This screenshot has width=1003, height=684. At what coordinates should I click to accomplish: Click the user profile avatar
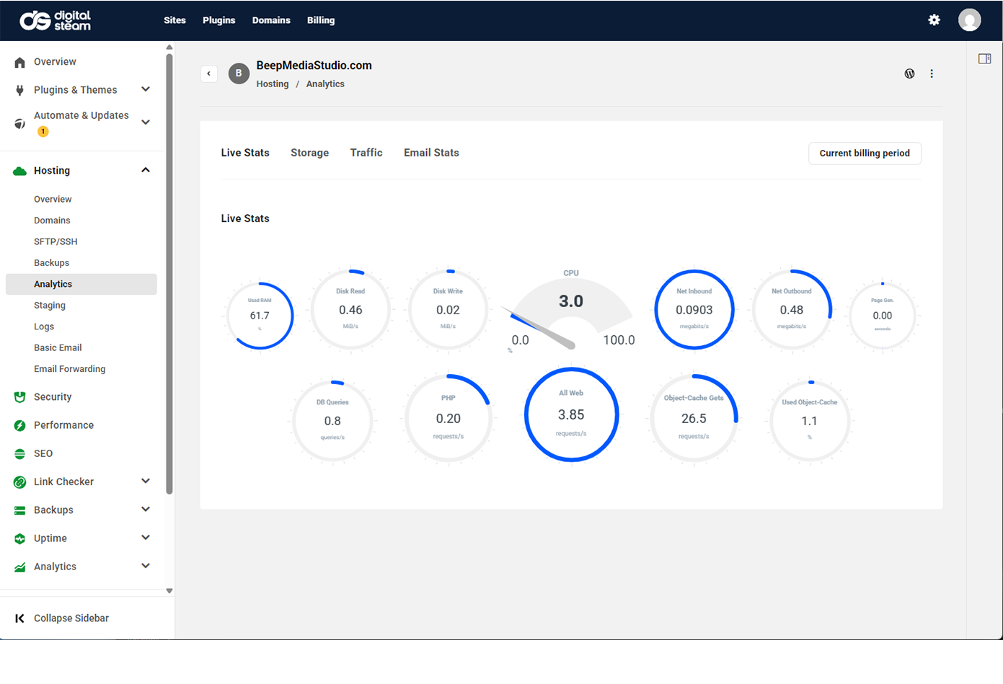pyautogui.click(x=969, y=20)
